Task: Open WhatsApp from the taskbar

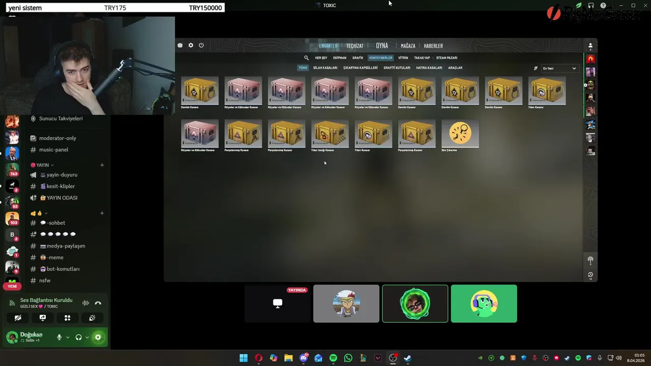Action: pyautogui.click(x=348, y=358)
